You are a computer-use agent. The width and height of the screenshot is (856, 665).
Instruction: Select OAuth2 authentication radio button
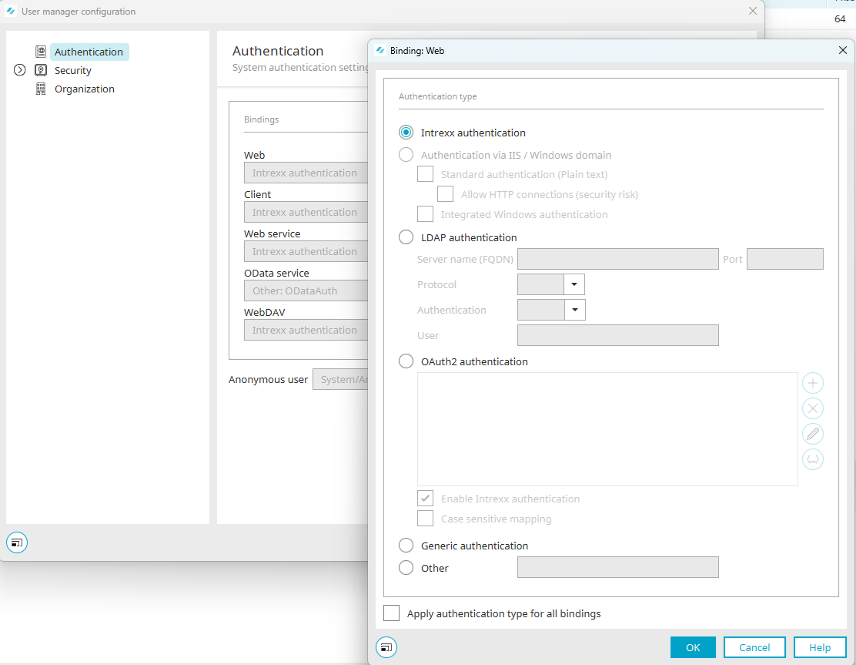[406, 361]
